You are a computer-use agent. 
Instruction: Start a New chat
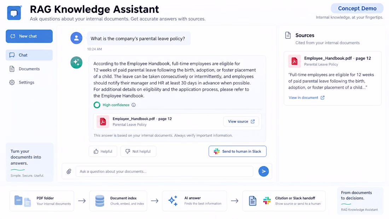point(29,36)
